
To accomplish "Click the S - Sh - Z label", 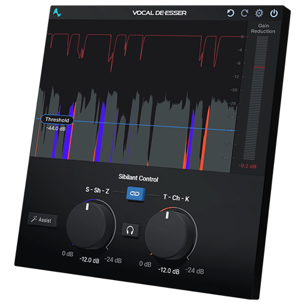I will pyautogui.click(x=97, y=190).
